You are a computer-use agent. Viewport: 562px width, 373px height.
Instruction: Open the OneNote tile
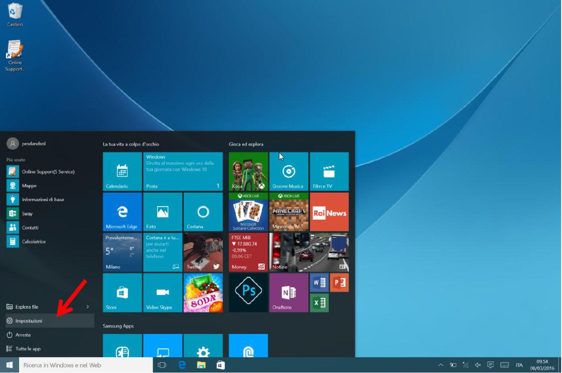click(x=289, y=292)
